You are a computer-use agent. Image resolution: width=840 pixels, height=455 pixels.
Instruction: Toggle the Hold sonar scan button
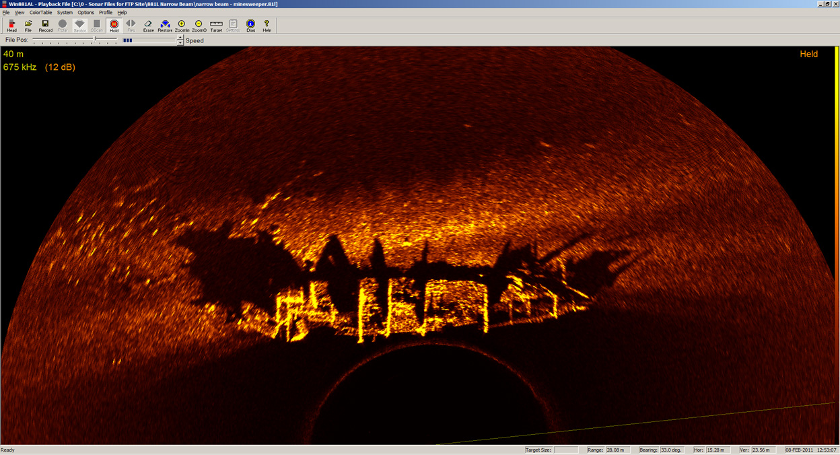tap(114, 25)
